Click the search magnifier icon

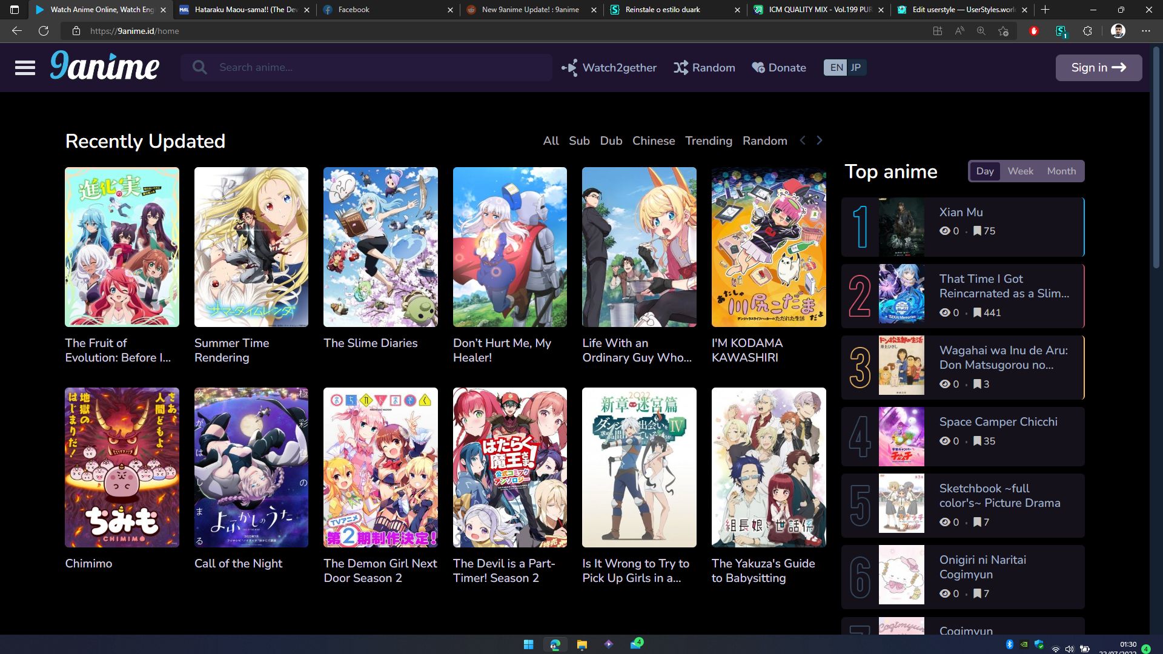199,67
